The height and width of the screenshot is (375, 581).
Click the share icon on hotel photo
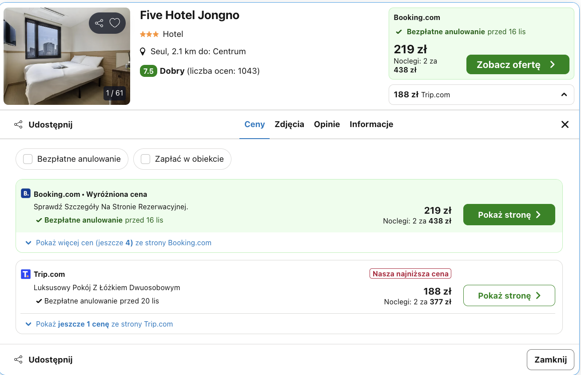(99, 23)
